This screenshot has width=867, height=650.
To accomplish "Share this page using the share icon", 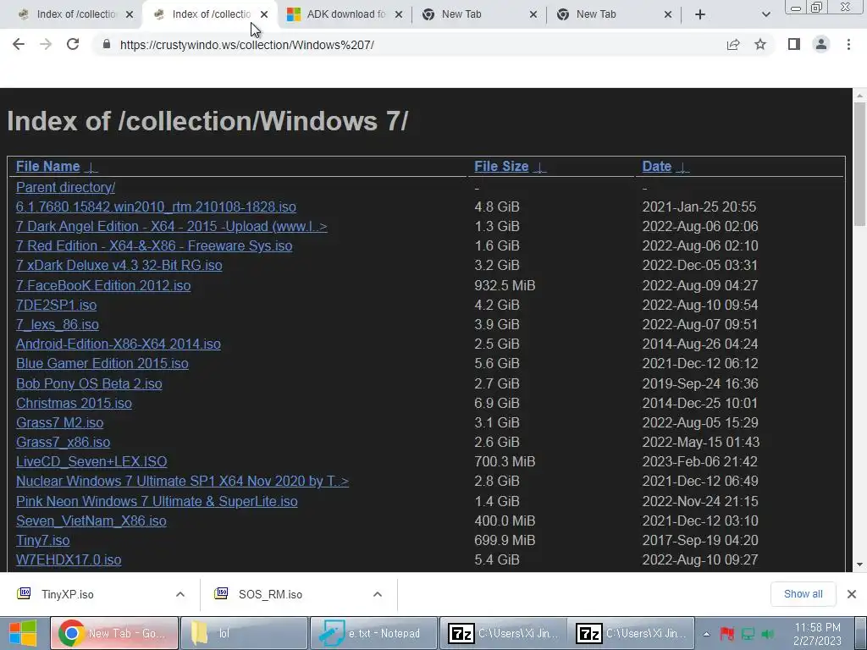I will 733,44.
